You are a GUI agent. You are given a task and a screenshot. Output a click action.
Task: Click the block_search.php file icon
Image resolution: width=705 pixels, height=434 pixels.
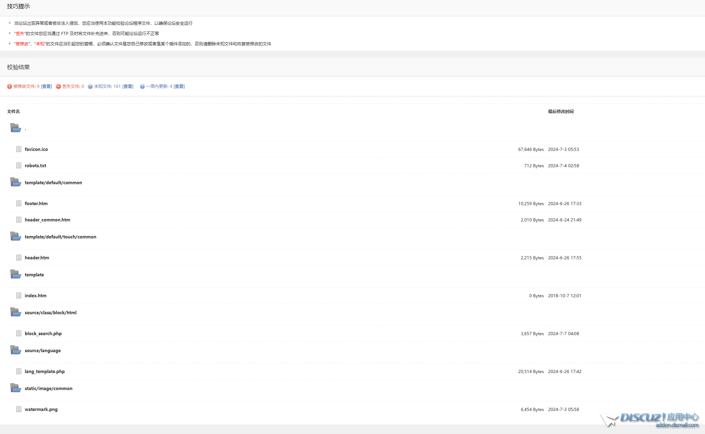19,333
